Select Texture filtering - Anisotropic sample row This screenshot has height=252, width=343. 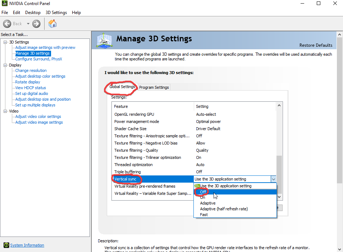[x=194, y=136]
